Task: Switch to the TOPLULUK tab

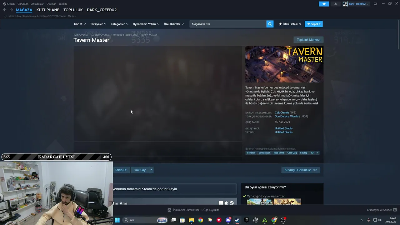Action: [73, 10]
